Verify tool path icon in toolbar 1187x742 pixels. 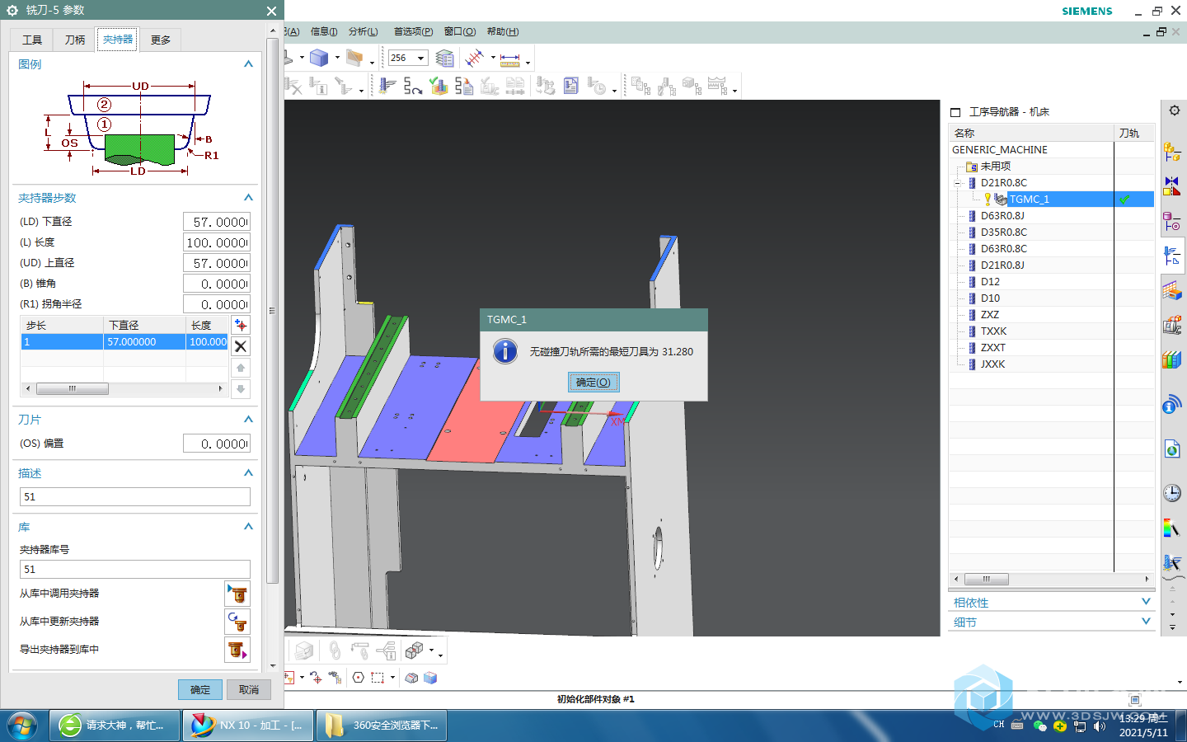point(439,86)
